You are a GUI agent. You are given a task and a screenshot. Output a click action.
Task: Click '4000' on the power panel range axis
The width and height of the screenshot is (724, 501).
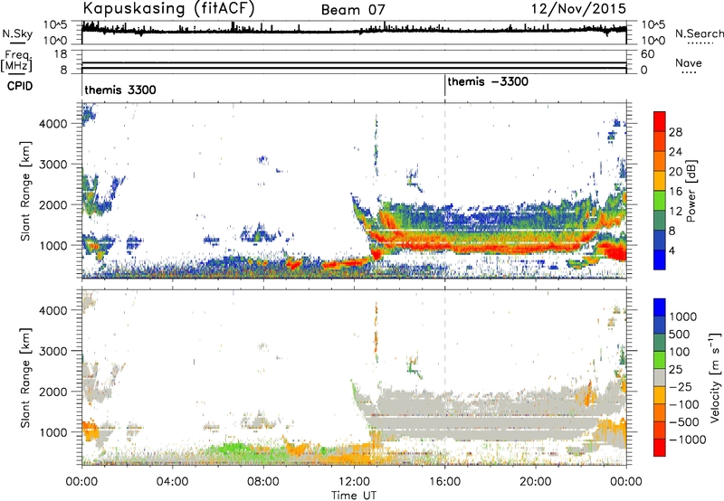52,124
